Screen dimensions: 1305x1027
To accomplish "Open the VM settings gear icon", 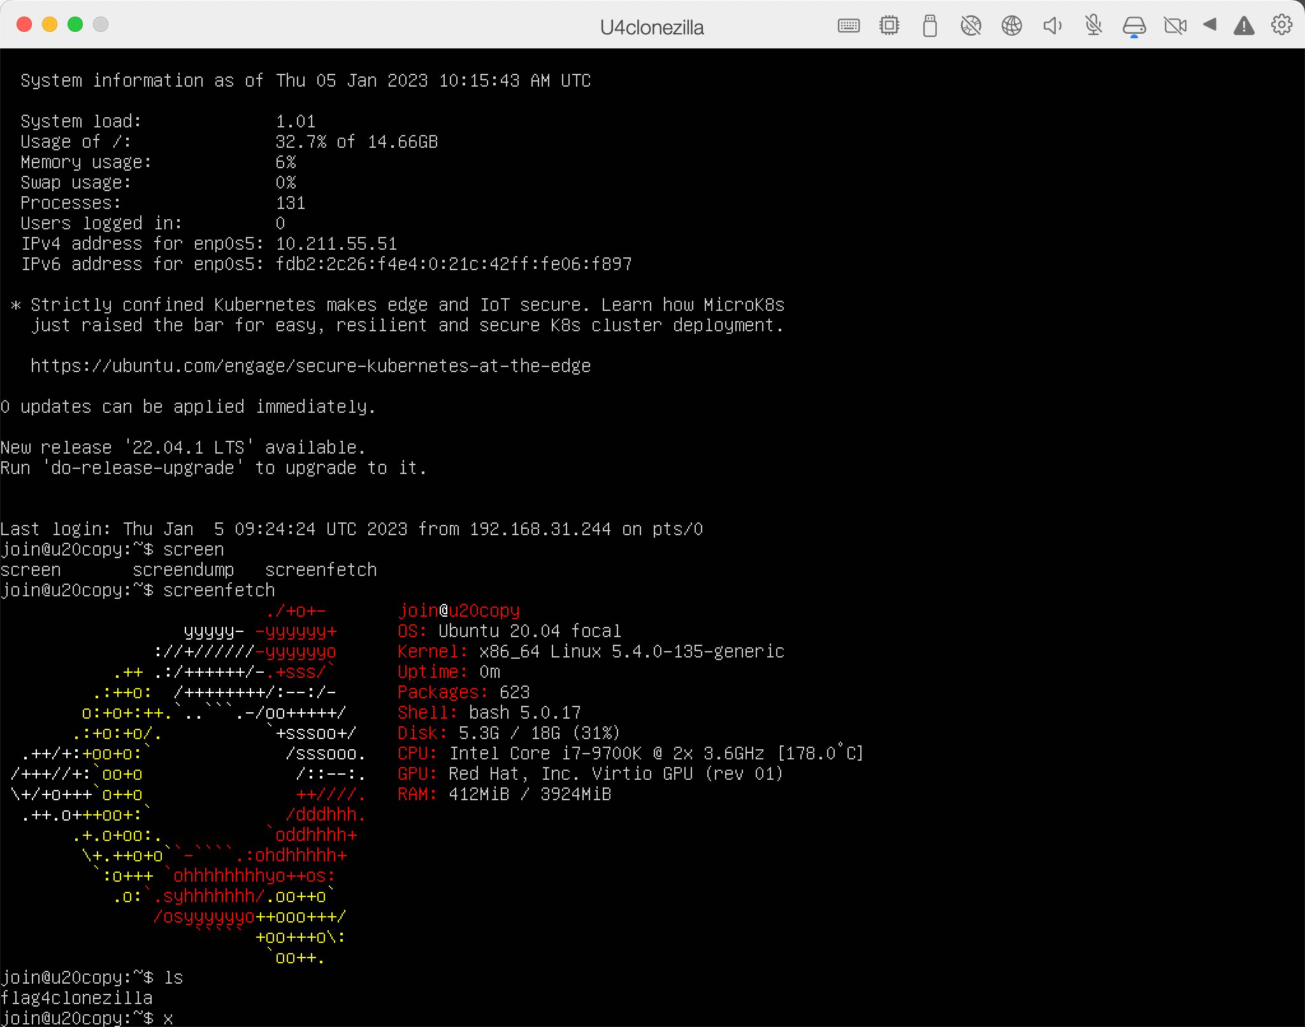I will click(x=1281, y=25).
